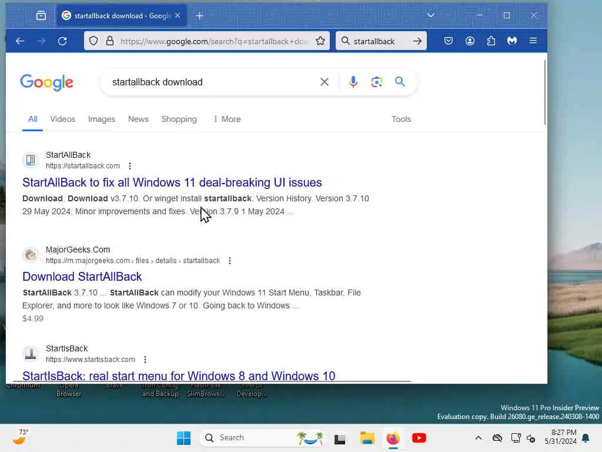Expand the More search categories
This screenshot has height=452, width=602.
[x=227, y=119]
